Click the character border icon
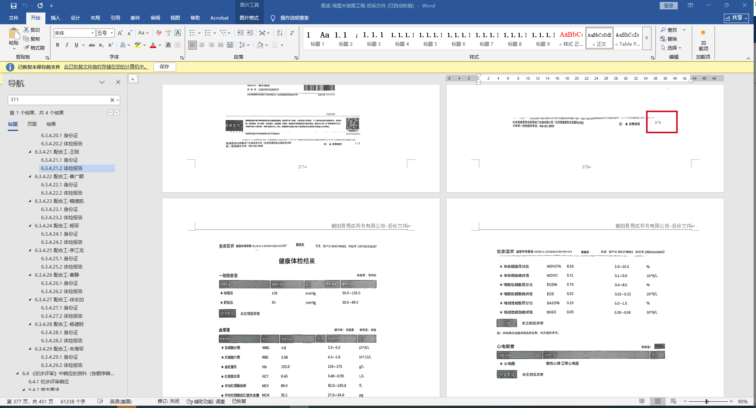 [178, 33]
